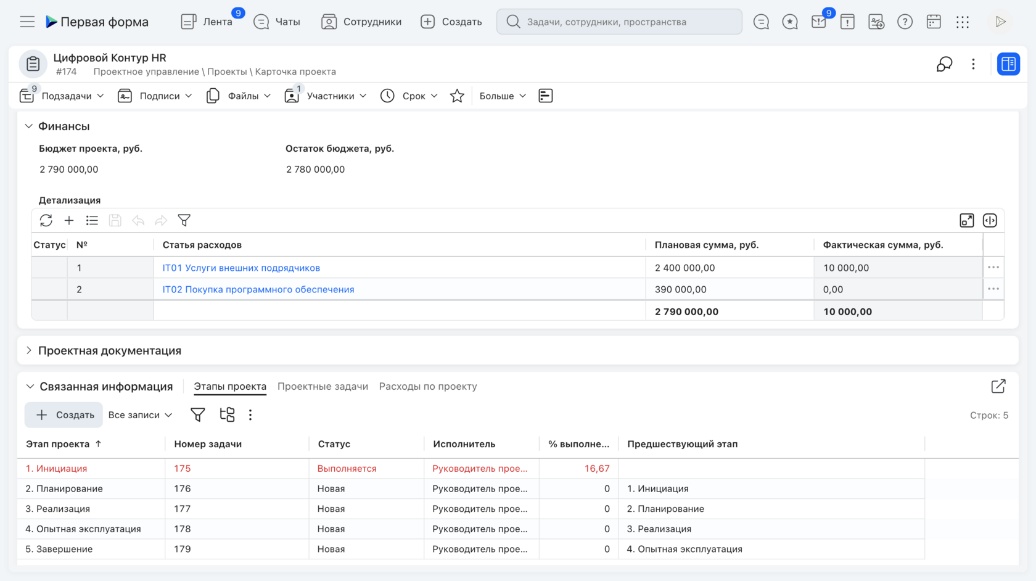Refresh the Детализация table
Image resolution: width=1036 pixels, height=581 pixels.
point(46,220)
